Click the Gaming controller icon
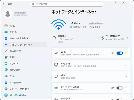The height and width of the screenshot is (100, 134). 6,76
